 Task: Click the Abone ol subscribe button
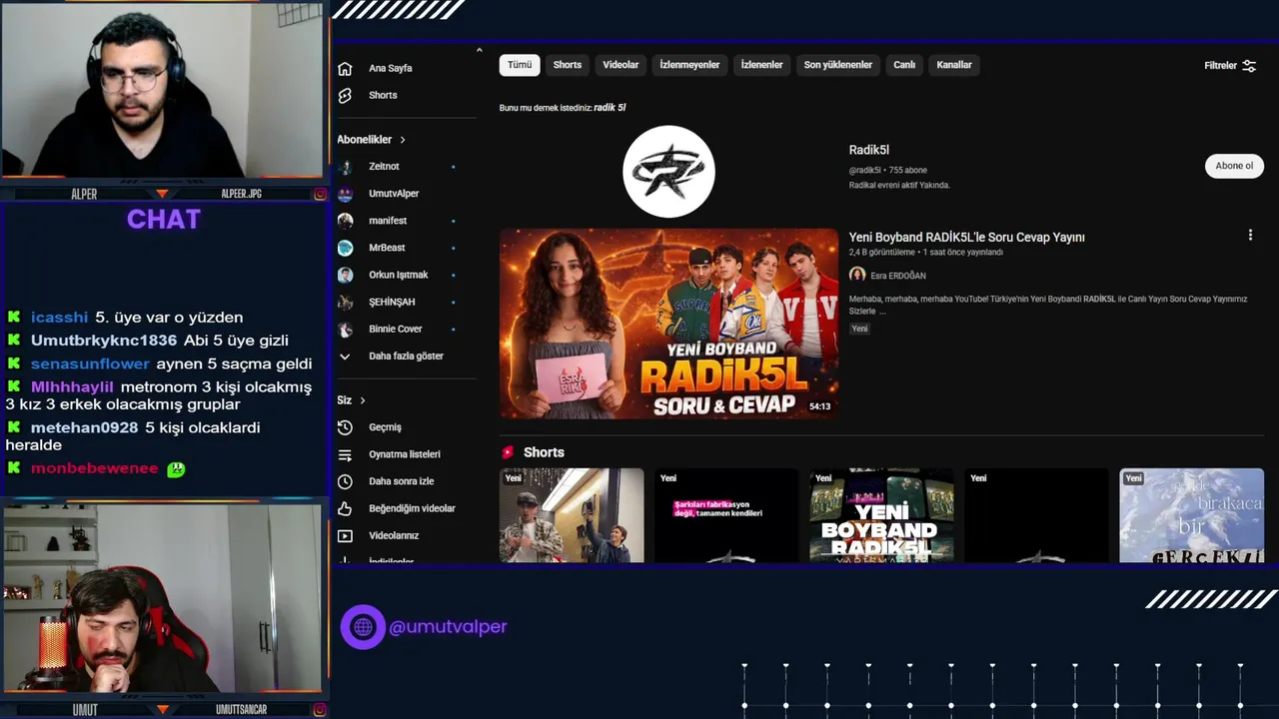pyautogui.click(x=1234, y=166)
